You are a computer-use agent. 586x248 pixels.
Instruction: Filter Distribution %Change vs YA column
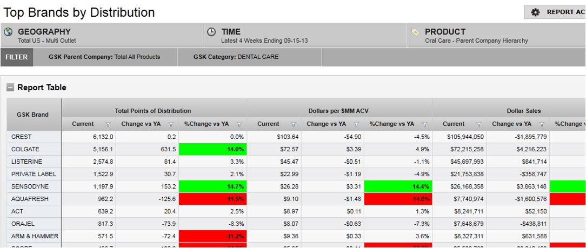pos(239,124)
